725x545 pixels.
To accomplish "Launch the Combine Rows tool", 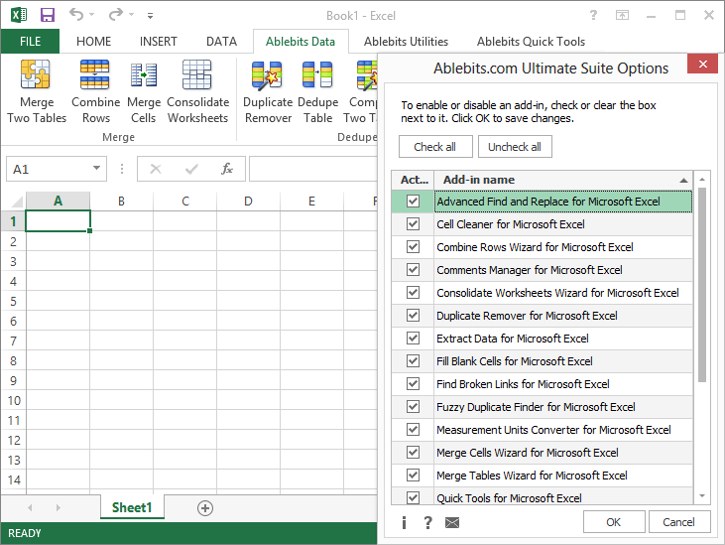I will pos(96,91).
